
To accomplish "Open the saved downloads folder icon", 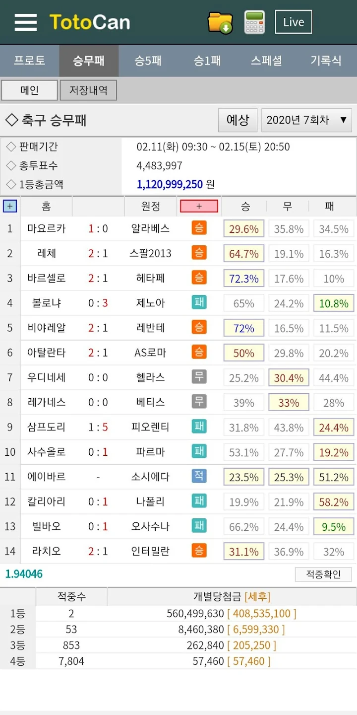I will click(x=220, y=22).
